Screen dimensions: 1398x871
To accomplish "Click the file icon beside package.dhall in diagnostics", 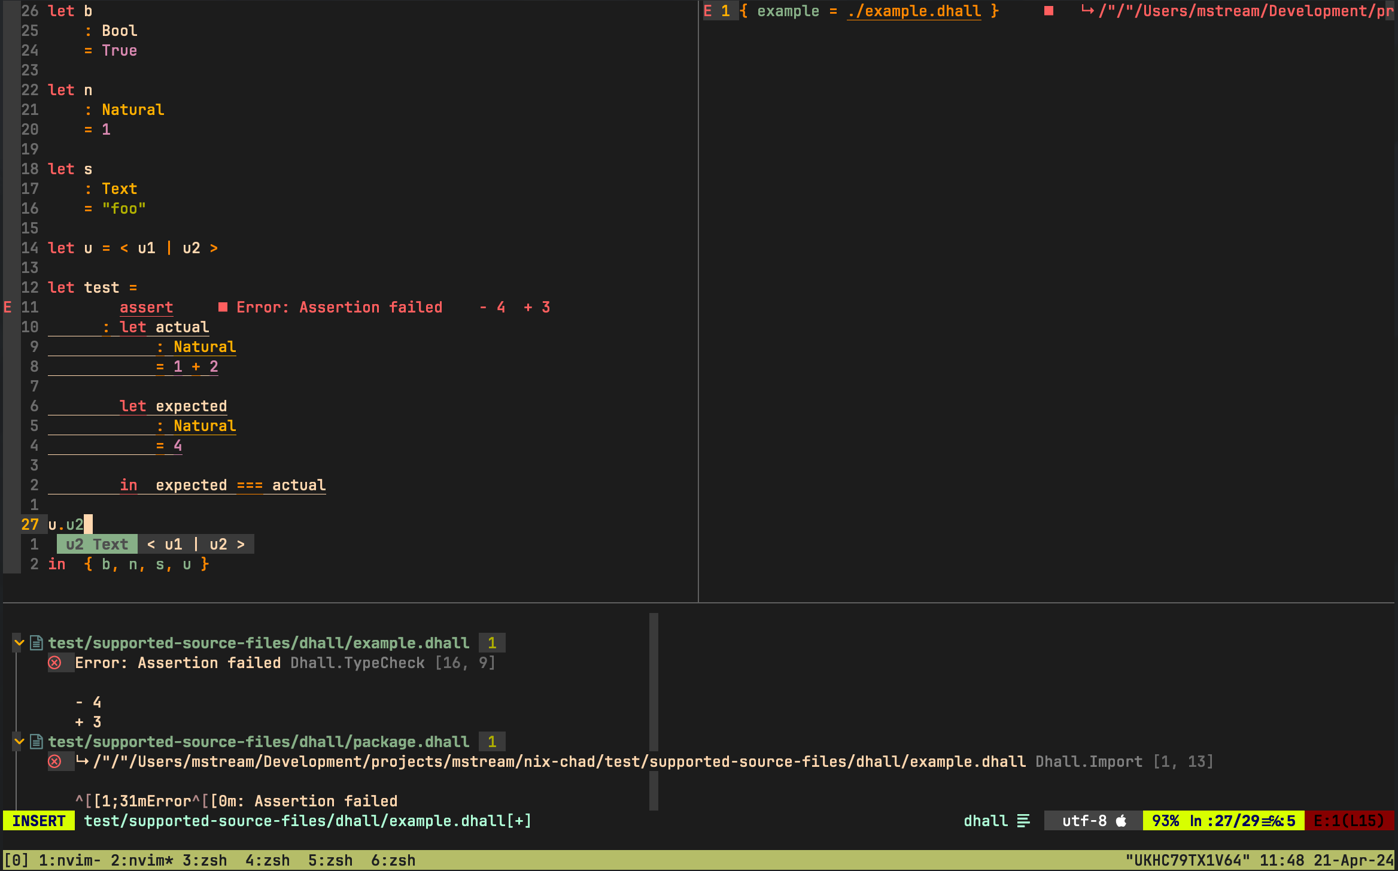I will point(37,742).
